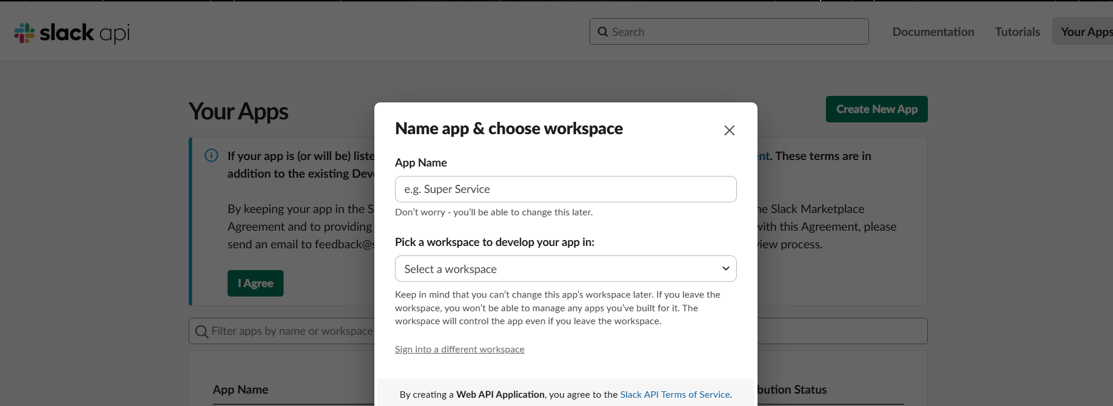Open the Select a workspace dropdown
This screenshot has width=1113, height=406.
point(566,269)
